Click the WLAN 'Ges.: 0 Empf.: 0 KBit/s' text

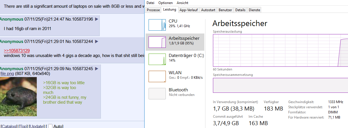click(186, 78)
